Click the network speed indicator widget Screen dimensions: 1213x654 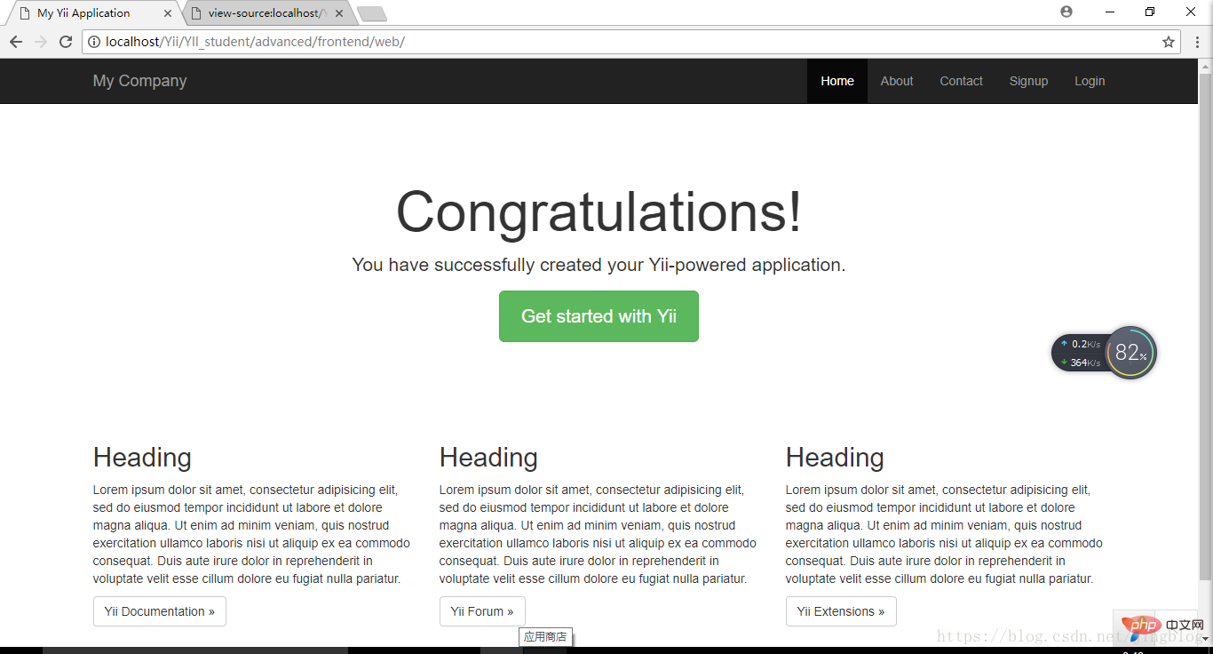point(1080,353)
